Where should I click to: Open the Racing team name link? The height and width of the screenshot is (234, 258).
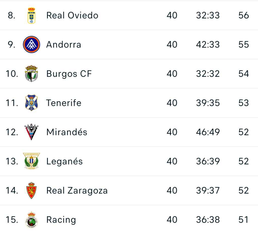pos(61,220)
